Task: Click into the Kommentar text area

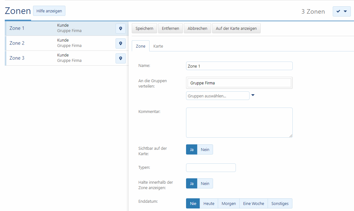Action: click(239, 122)
